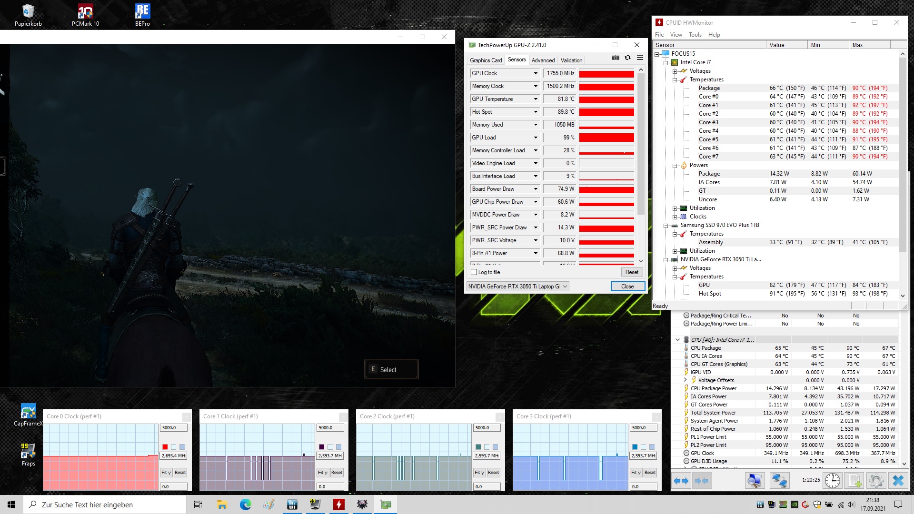Click GPU-Z screenshot camera icon
This screenshot has height=514, width=914.
616,58
